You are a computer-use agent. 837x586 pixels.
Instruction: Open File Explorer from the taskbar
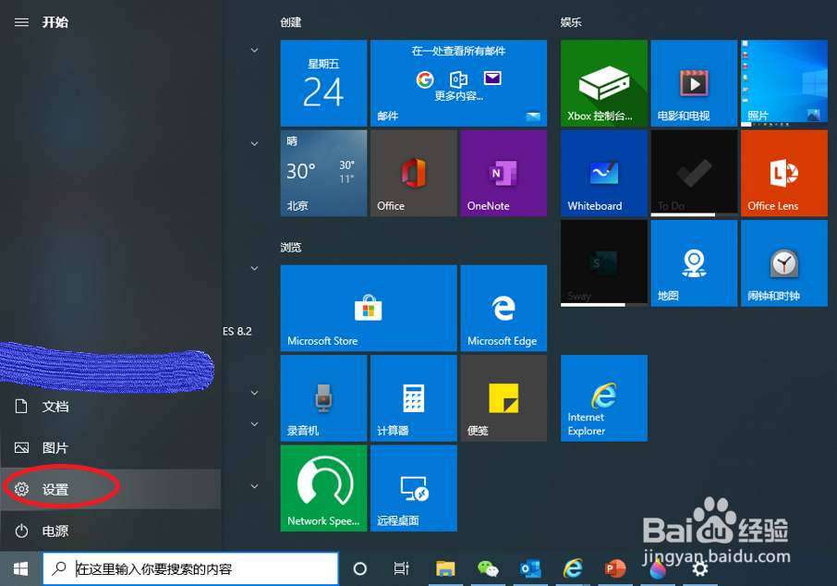(445, 569)
